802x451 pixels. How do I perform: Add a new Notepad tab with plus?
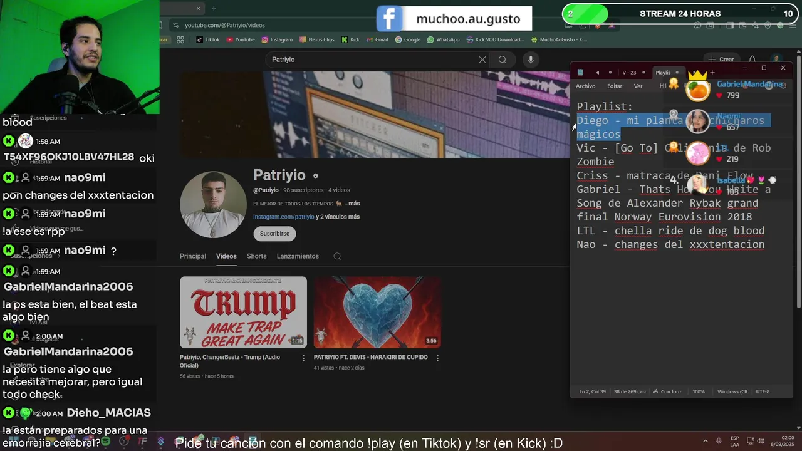(x=712, y=73)
